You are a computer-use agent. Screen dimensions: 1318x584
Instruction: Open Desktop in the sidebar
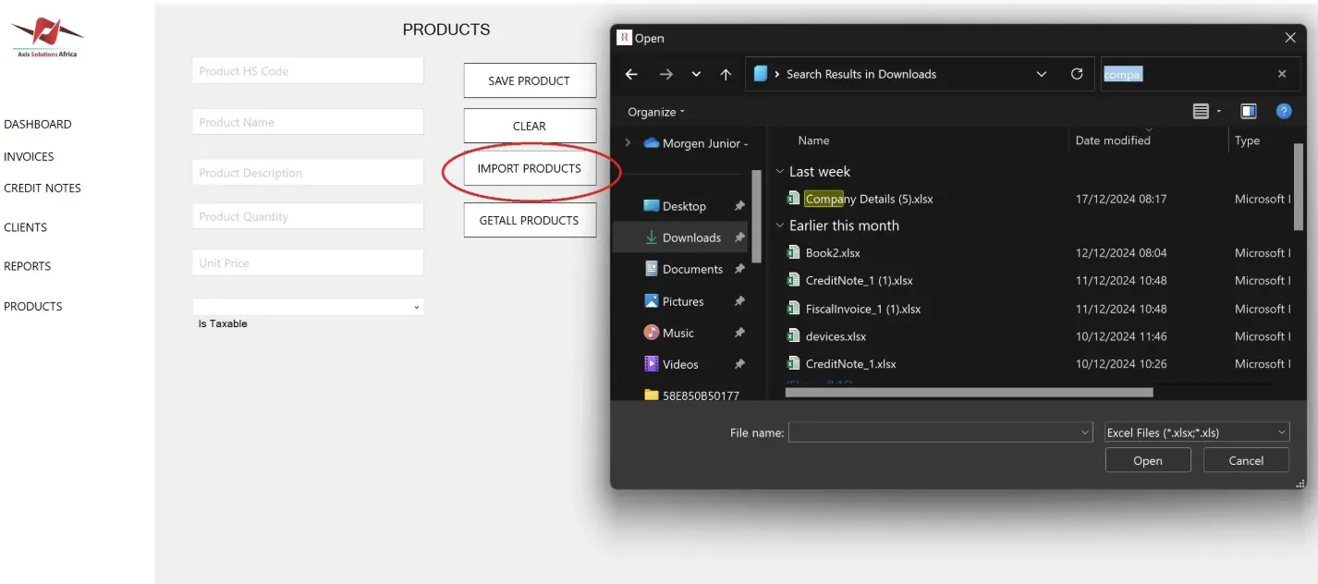point(685,206)
